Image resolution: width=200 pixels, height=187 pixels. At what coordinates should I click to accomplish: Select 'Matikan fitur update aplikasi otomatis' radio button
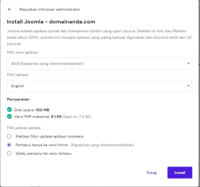pyautogui.click(x=9, y=136)
